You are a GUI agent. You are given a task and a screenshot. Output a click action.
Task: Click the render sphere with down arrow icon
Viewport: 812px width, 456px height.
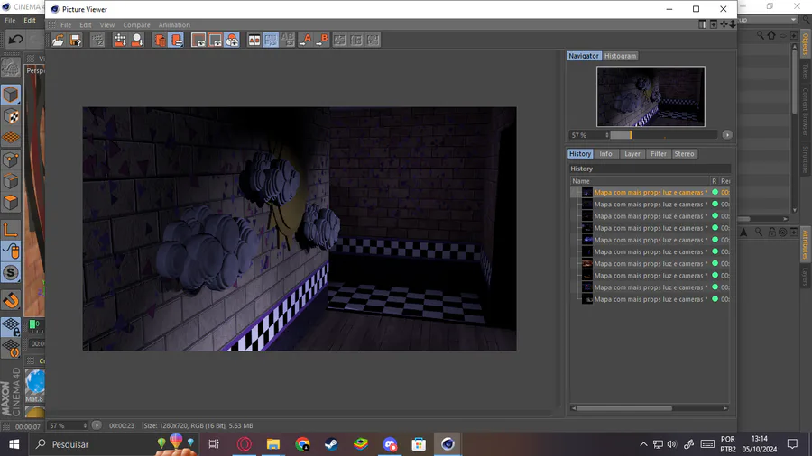137,41
